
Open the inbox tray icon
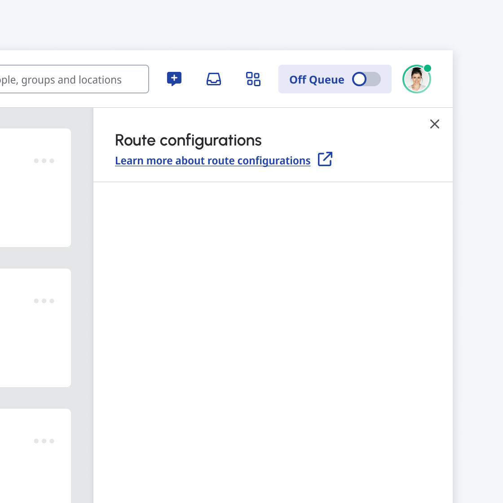click(214, 79)
